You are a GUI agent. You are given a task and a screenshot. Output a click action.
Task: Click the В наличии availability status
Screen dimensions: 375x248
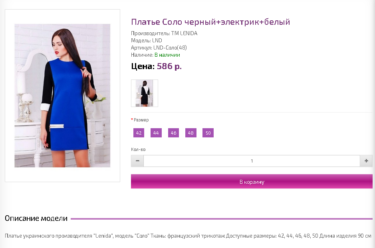(x=167, y=55)
